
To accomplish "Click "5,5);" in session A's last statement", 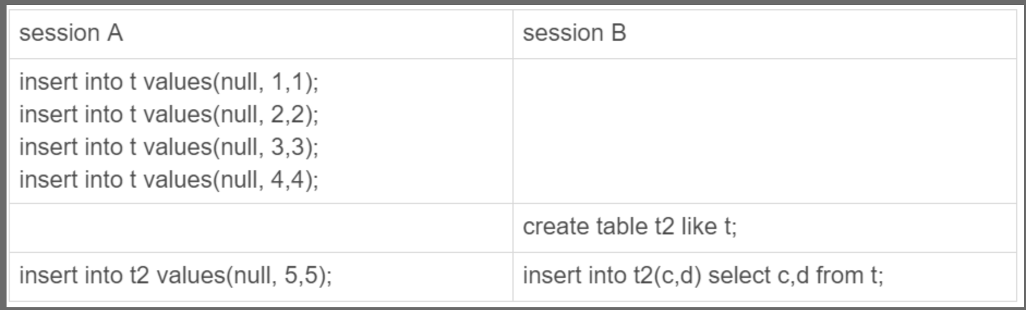I will (307, 276).
